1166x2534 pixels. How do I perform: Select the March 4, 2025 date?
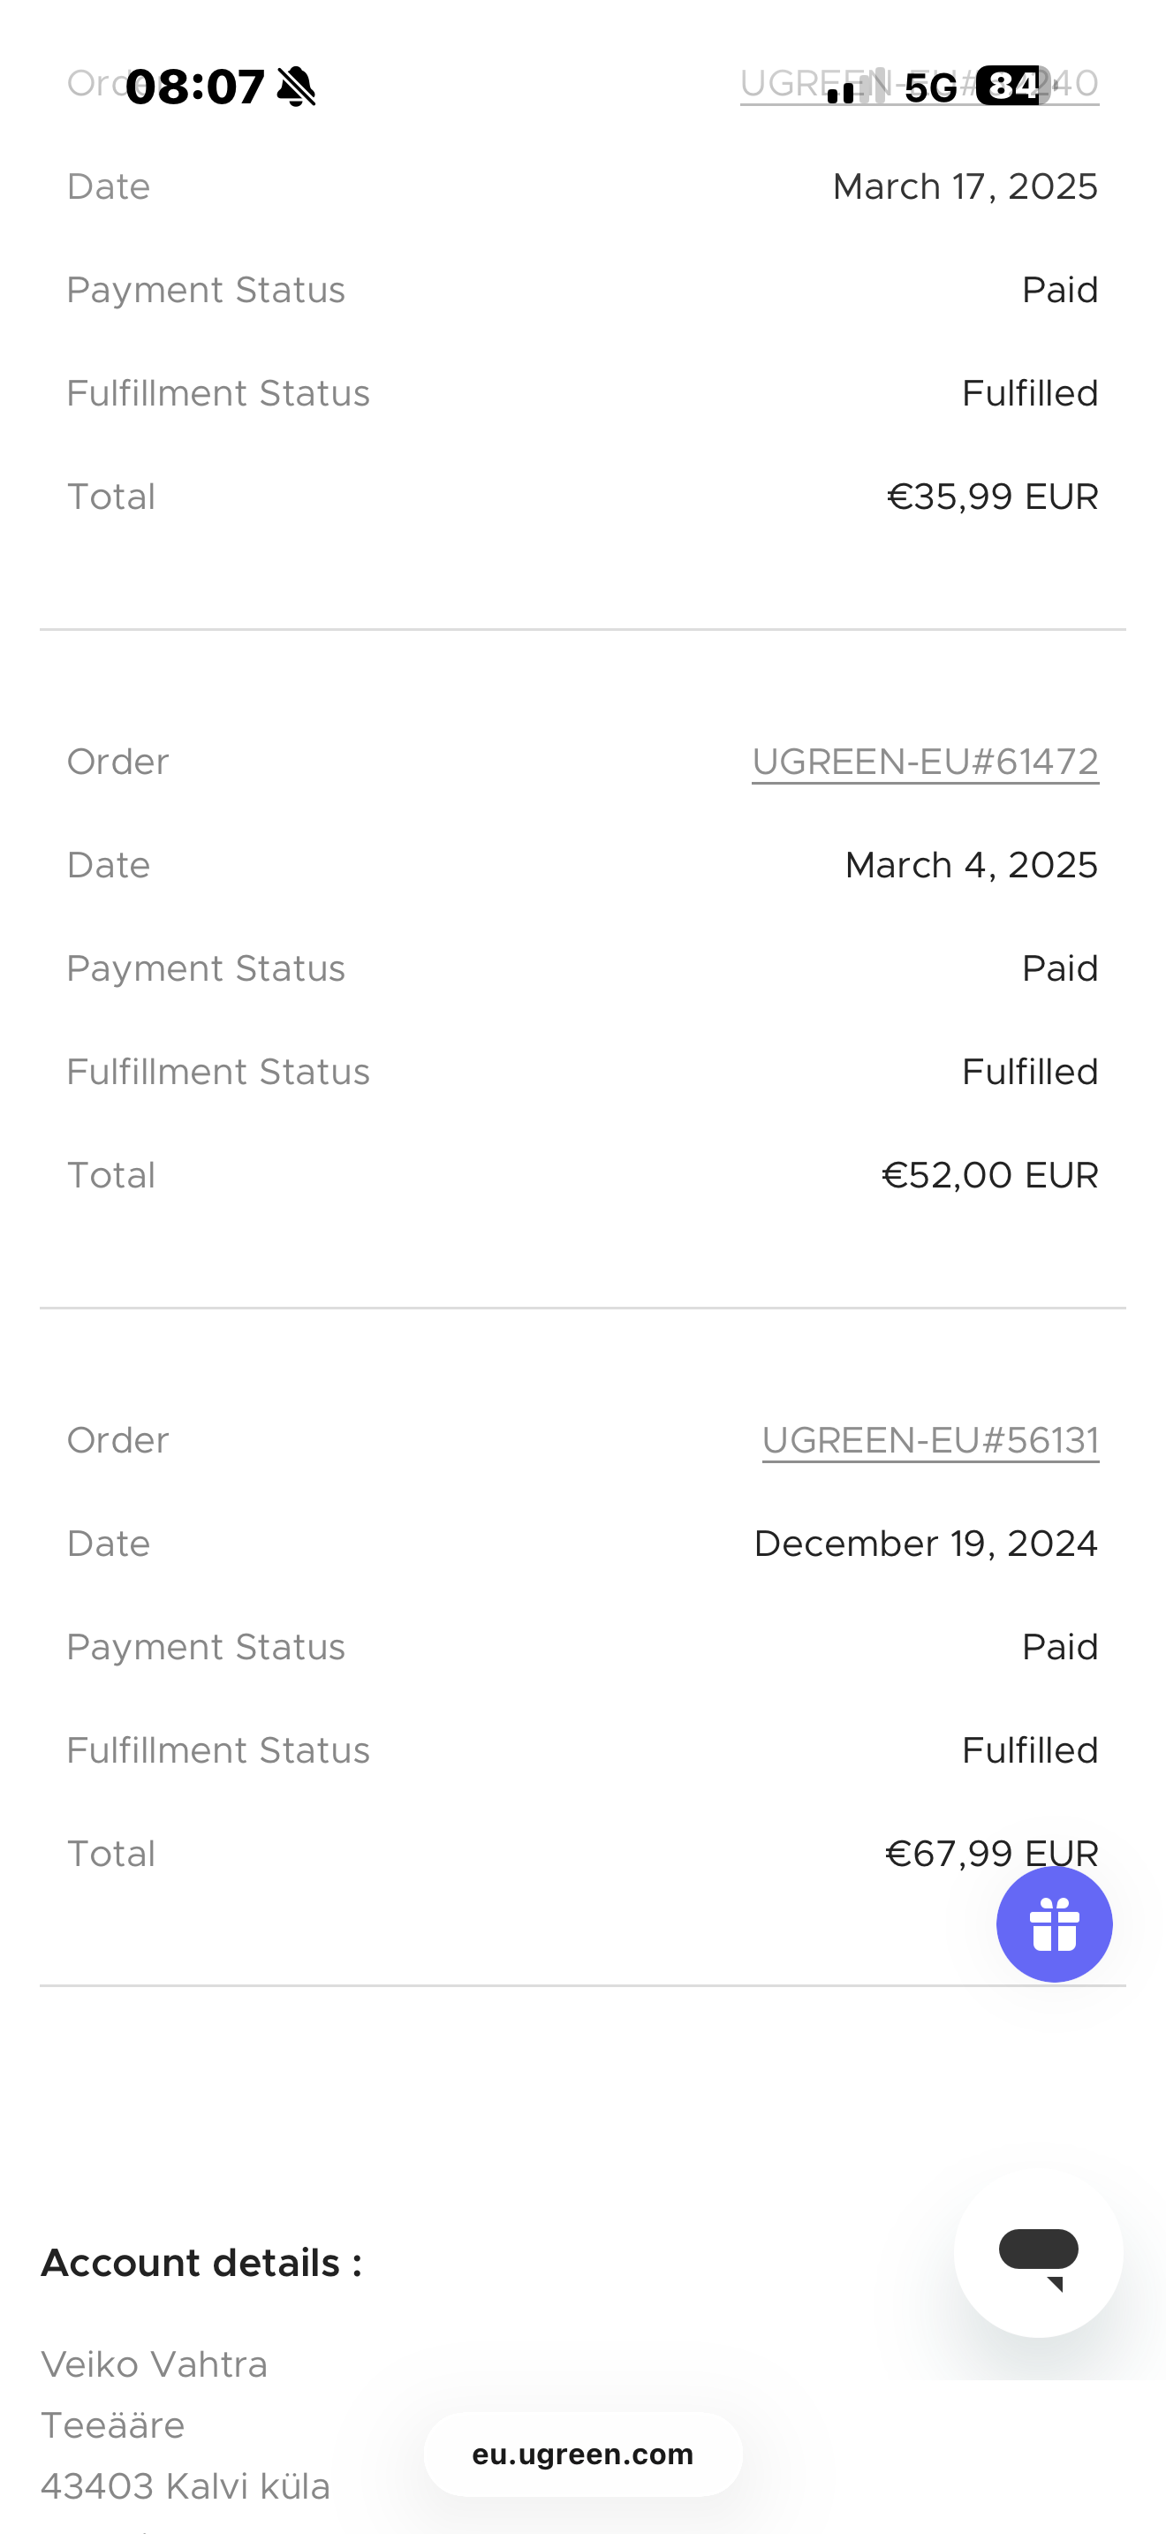point(971,866)
